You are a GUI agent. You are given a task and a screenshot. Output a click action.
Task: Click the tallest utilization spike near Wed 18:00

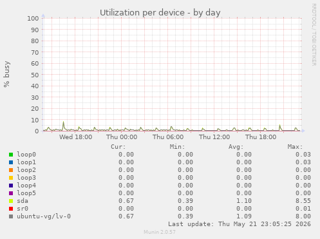click(x=64, y=126)
